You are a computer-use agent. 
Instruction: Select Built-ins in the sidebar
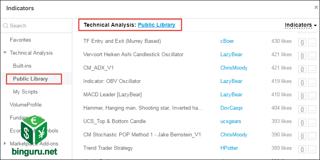pos(22,66)
